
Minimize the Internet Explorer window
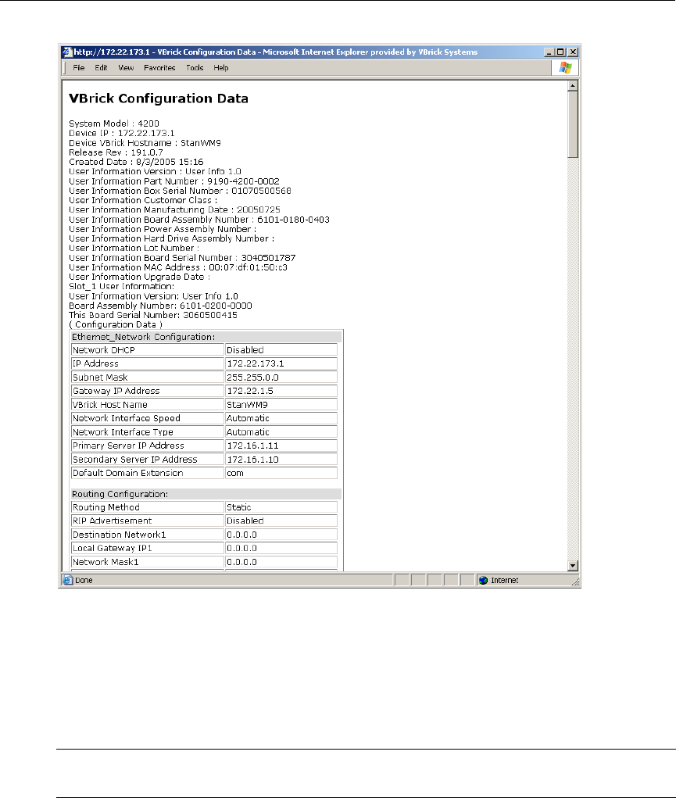coord(549,52)
